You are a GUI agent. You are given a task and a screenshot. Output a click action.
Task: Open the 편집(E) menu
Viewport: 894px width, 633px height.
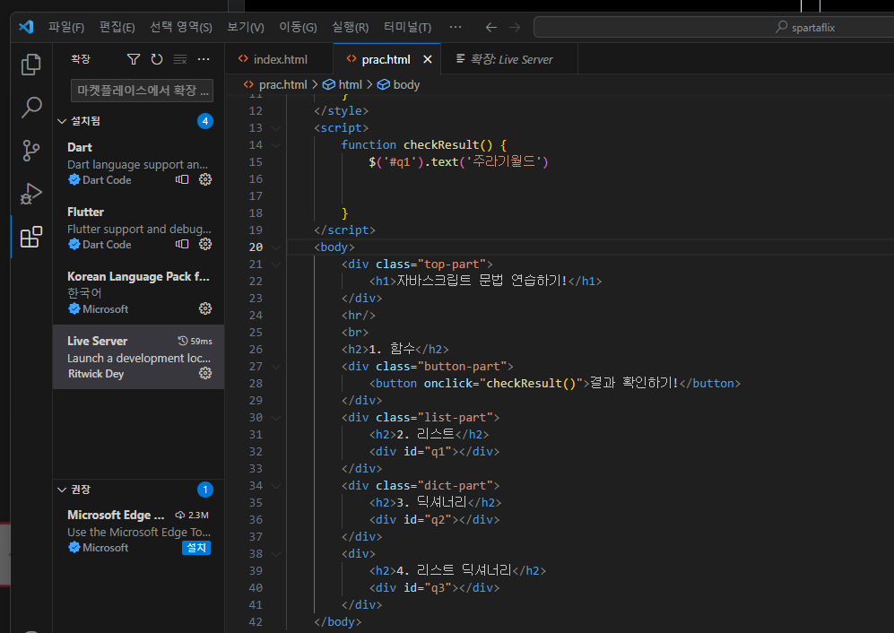(117, 28)
